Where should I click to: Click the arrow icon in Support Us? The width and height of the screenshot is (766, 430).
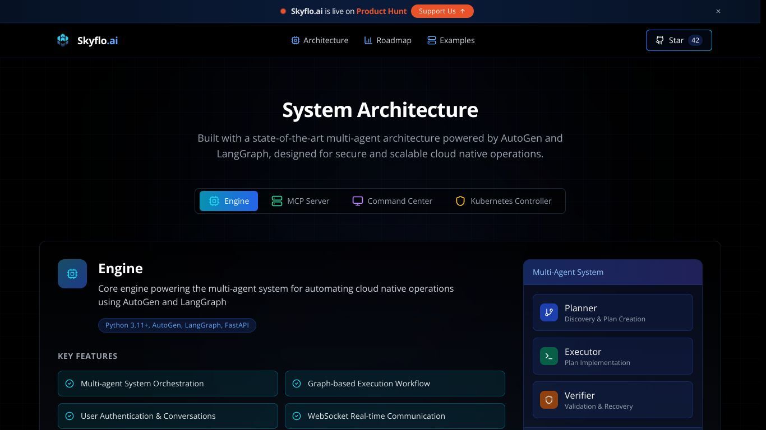463,11
